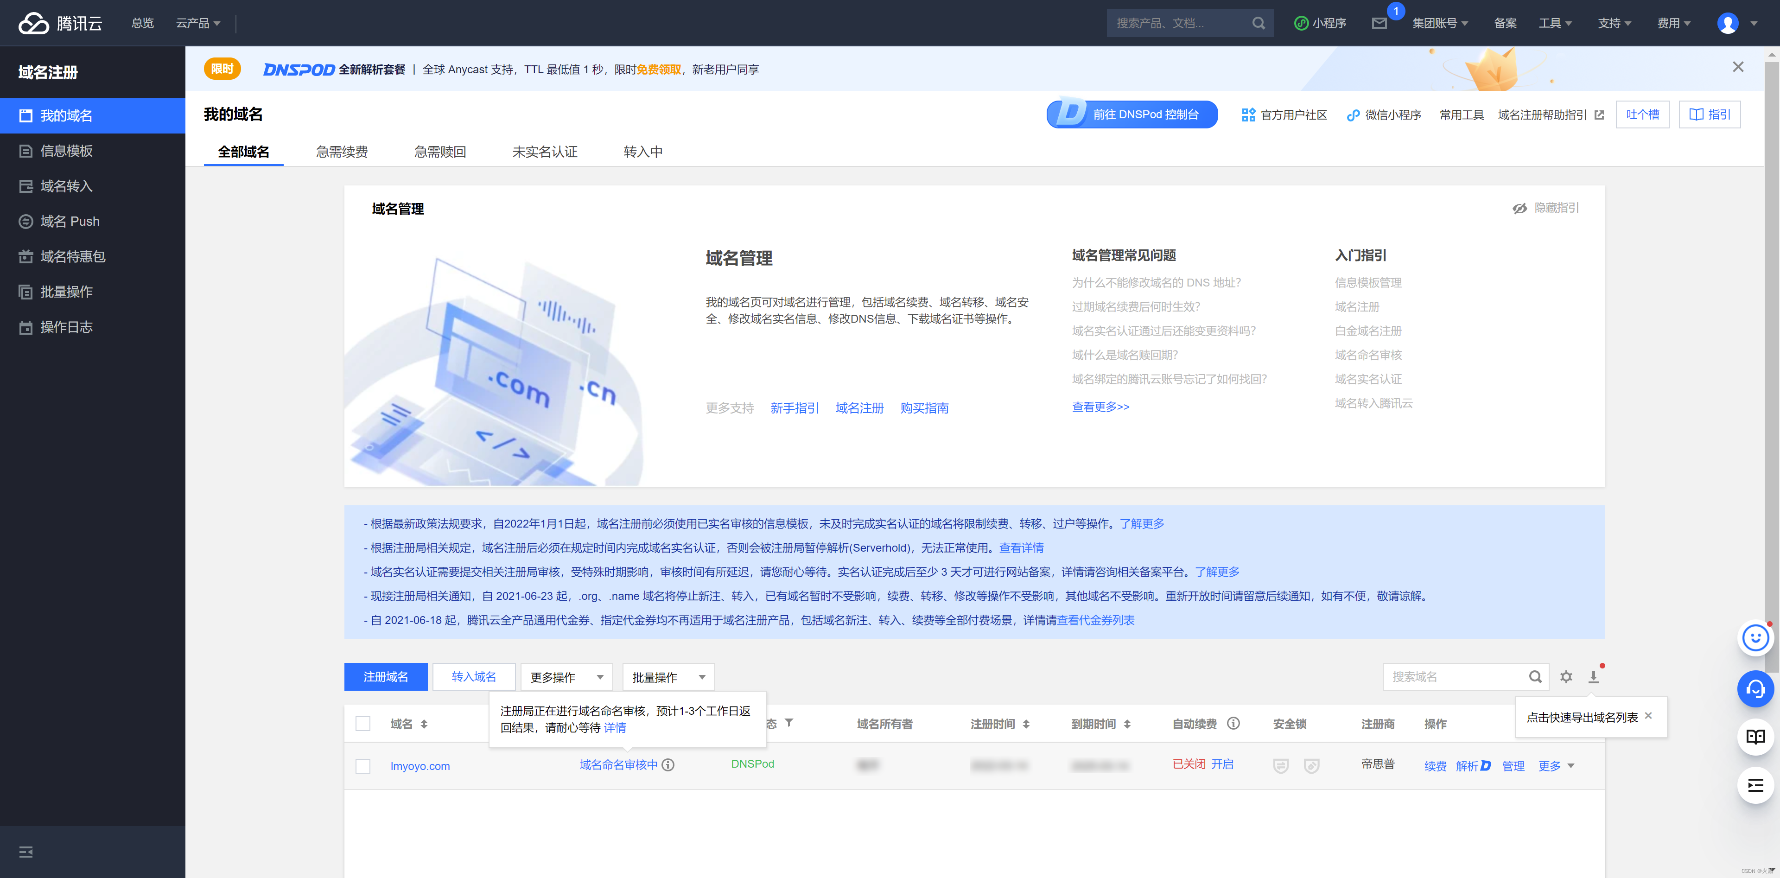
Task: Expand the 集团账号 dropdown
Action: point(1440,23)
